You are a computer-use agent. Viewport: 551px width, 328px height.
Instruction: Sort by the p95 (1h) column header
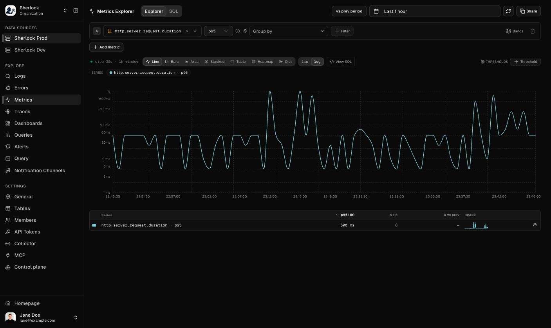[x=345, y=215]
